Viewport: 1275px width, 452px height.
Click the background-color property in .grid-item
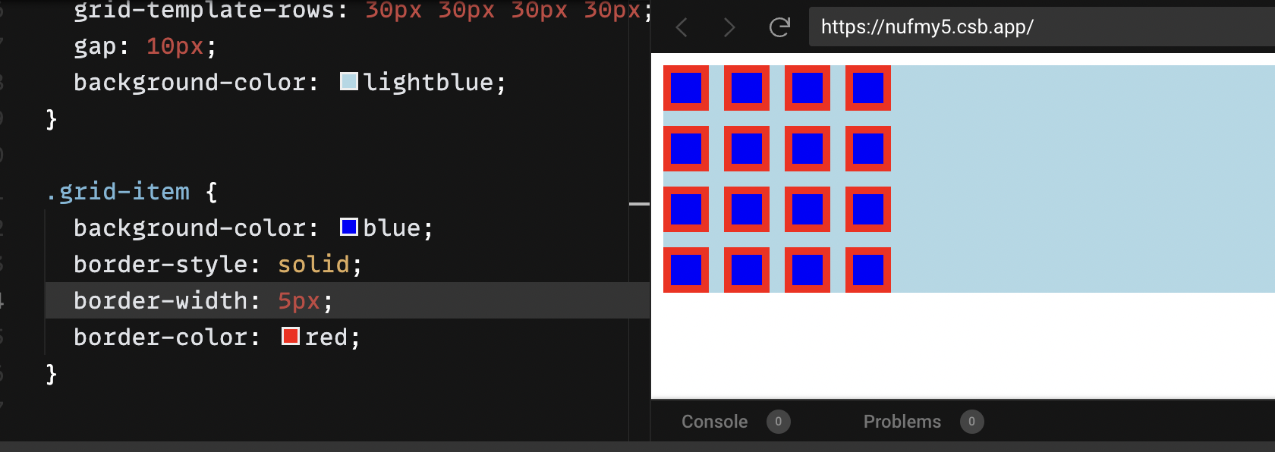pyautogui.click(x=190, y=228)
